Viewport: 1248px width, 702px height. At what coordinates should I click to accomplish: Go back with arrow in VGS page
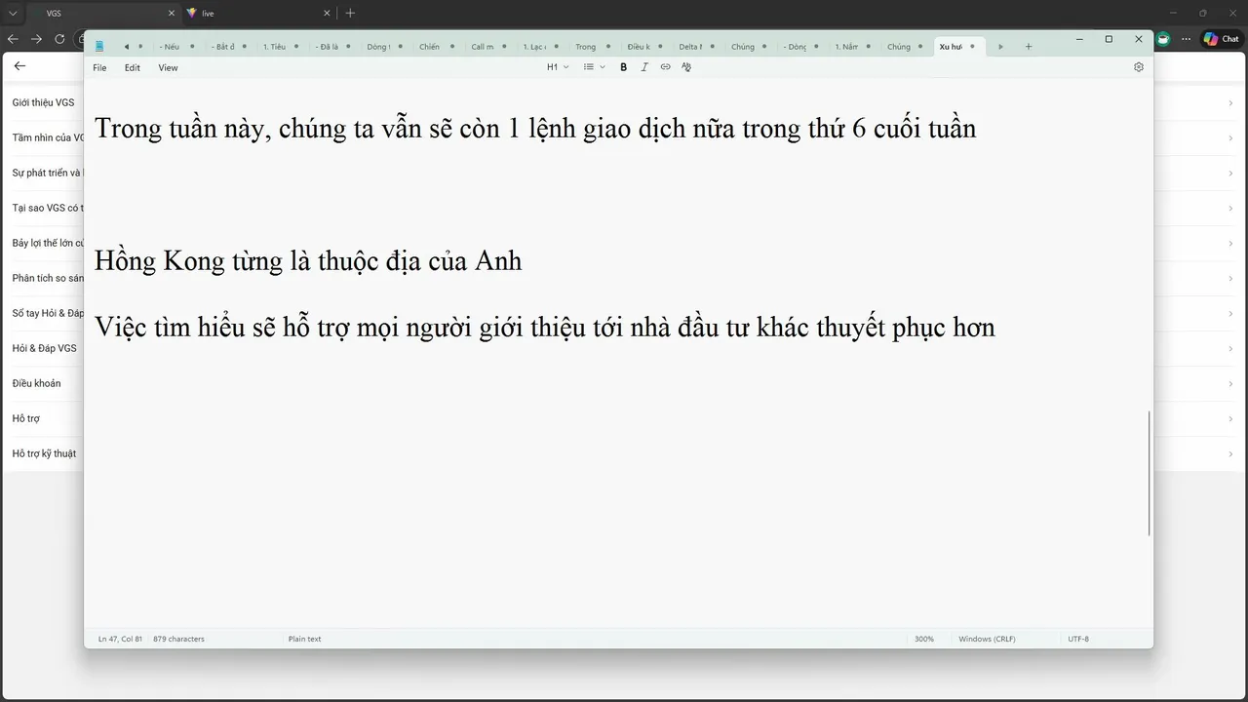20,66
